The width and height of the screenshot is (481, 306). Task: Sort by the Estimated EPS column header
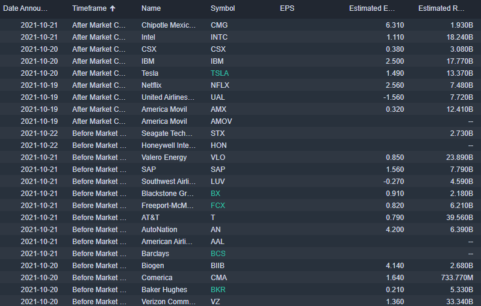[373, 8]
